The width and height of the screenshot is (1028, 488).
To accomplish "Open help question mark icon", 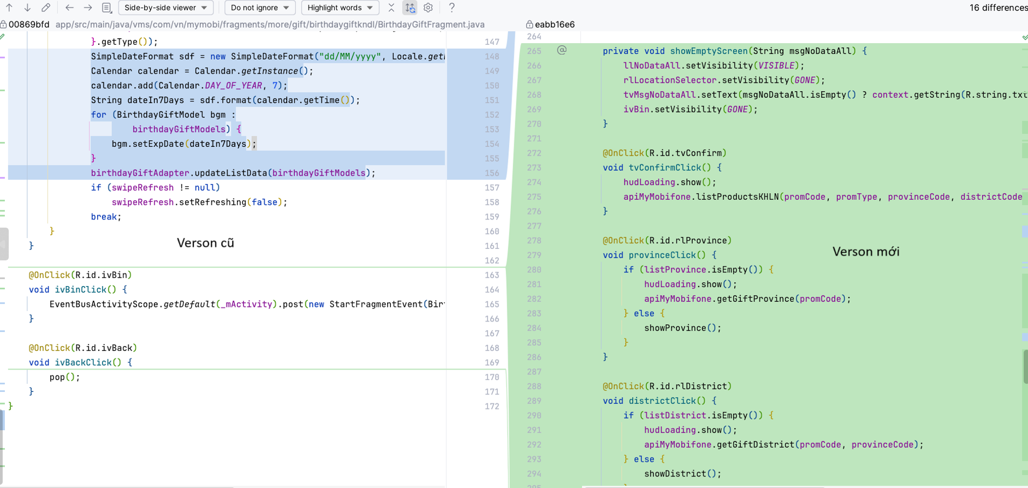I will [451, 8].
